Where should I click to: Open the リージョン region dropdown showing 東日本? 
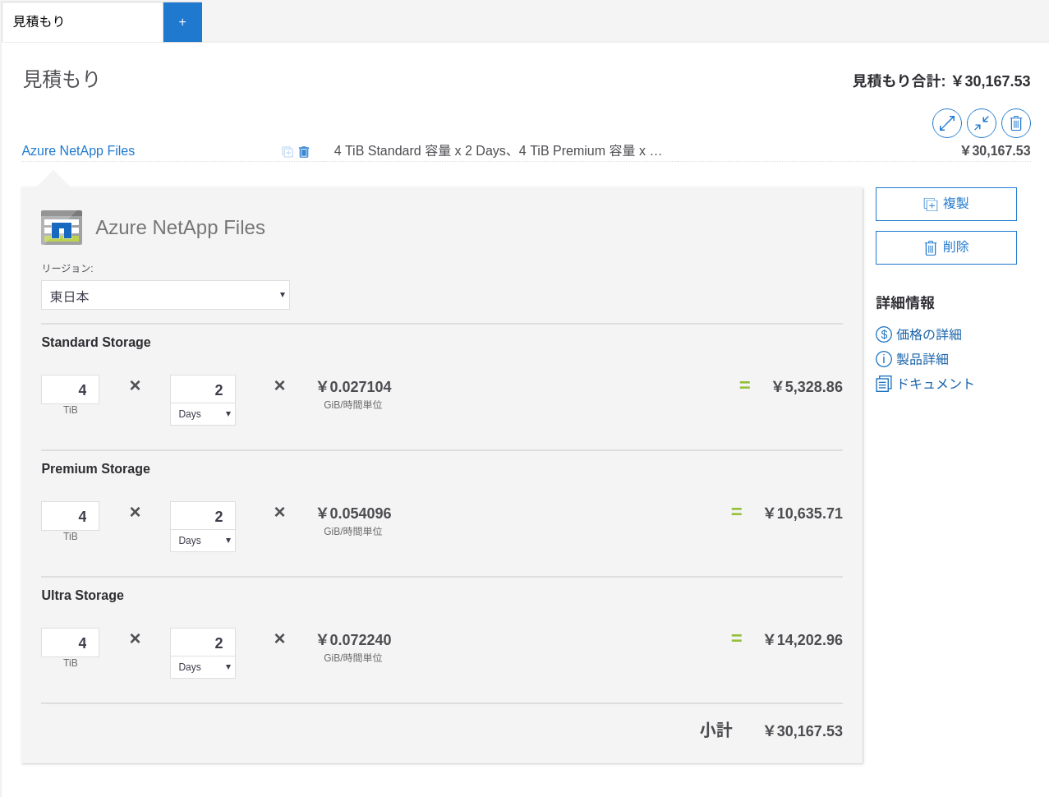(x=165, y=295)
